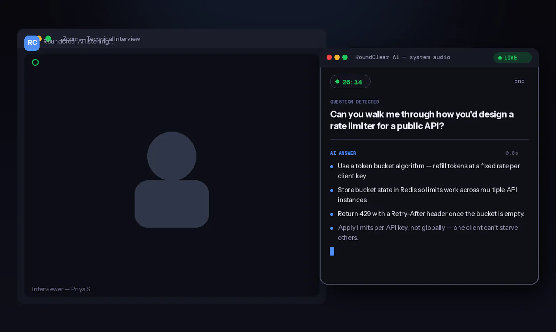This screenshot has height=332, width=556.
Task: Maximize RoundClear AI window with green dot
Action: point(345,57)
